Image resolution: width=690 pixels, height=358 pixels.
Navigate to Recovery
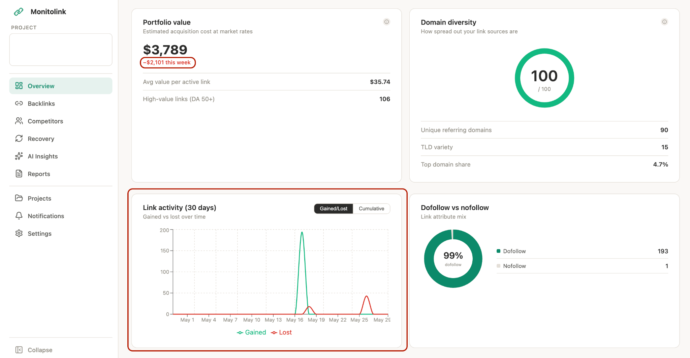pyautogui.click(x=61, y=138)
